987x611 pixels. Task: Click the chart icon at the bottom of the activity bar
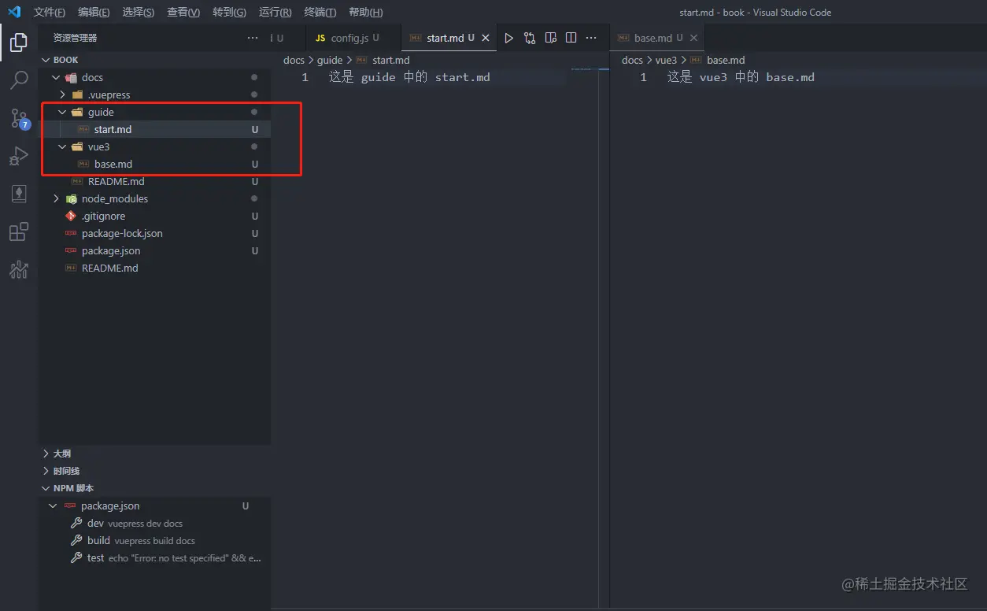(19, 269)
